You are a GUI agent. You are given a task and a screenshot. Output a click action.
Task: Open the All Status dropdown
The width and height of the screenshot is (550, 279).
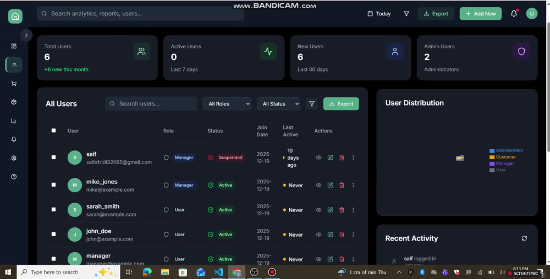pos(278,104)
